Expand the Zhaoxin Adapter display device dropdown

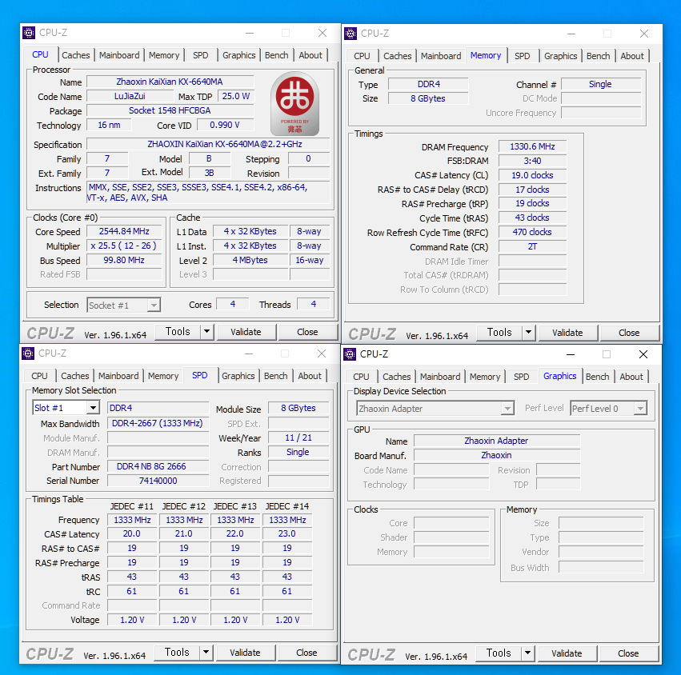point(507,409)
